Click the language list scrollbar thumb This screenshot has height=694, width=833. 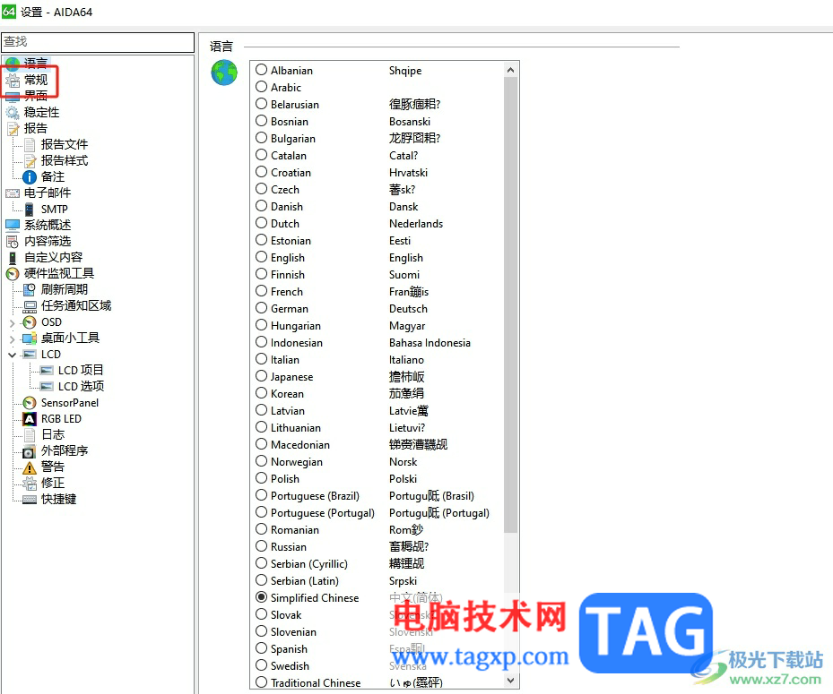pyautogui.click(x=510, y=304)
